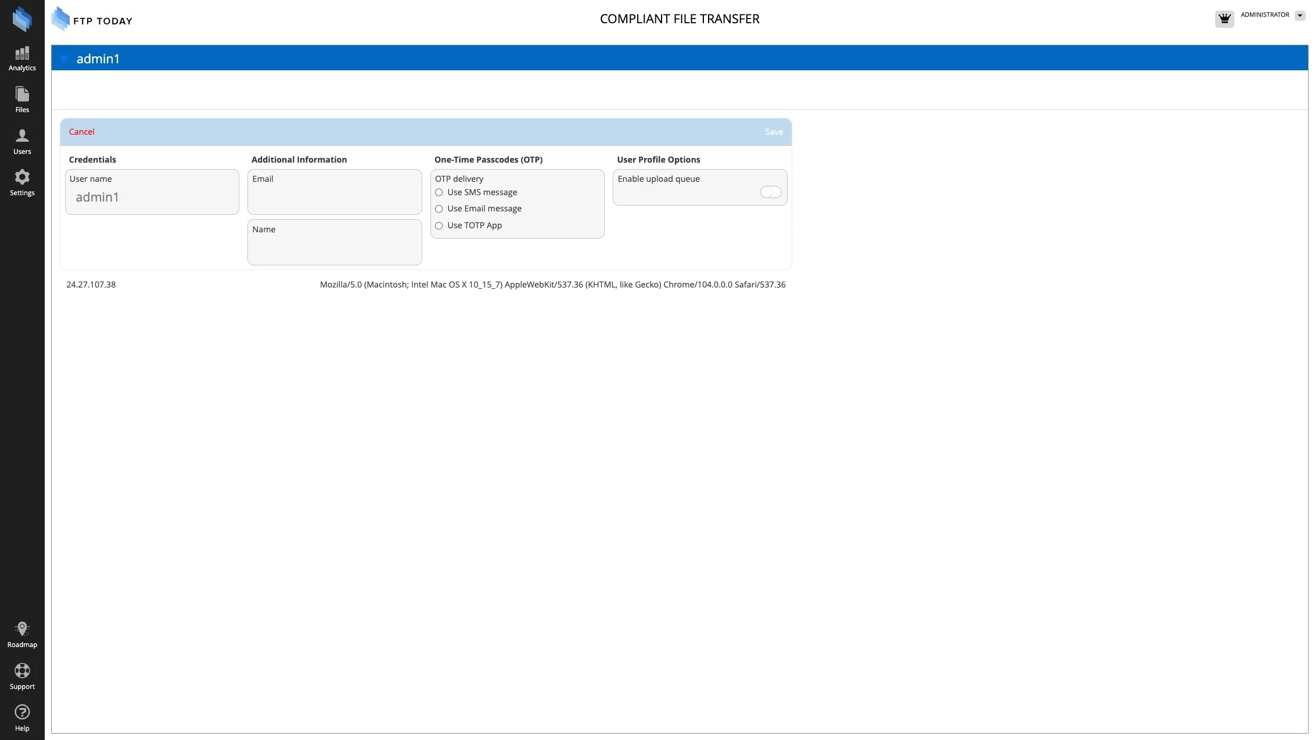Click Save in the form header
The image size is (1315, 740).
(x=773, y=132)
